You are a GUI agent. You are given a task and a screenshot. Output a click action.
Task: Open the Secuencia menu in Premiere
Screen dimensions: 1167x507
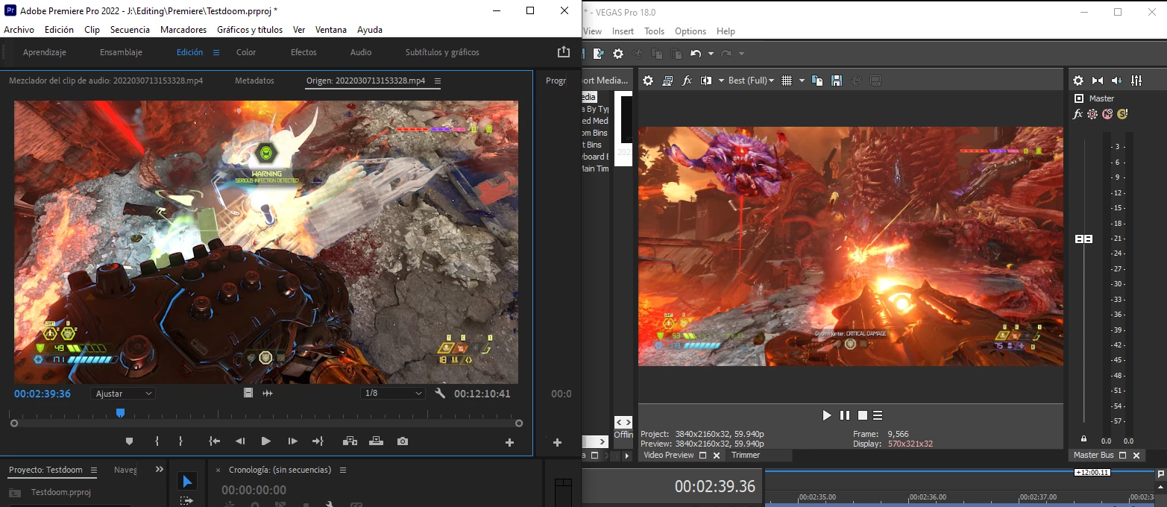coord(130,30)
